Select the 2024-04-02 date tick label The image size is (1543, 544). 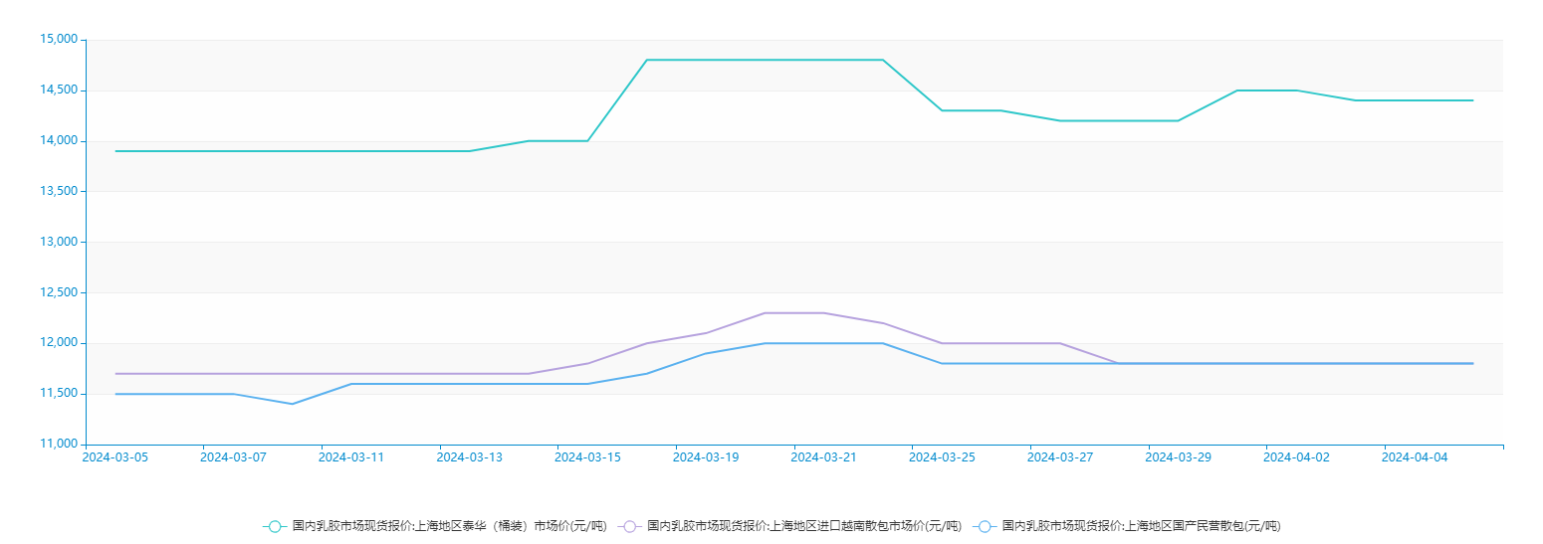pyautogui.click(x=1296, y=457)
